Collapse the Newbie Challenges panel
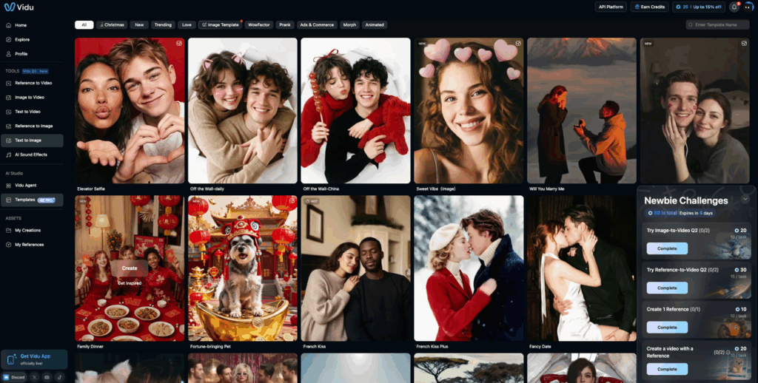Viewport: 758px width, 383px height. (x=745, y=199)
